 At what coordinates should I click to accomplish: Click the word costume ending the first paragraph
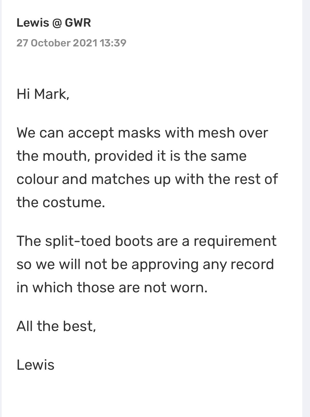tap(74, 202)
